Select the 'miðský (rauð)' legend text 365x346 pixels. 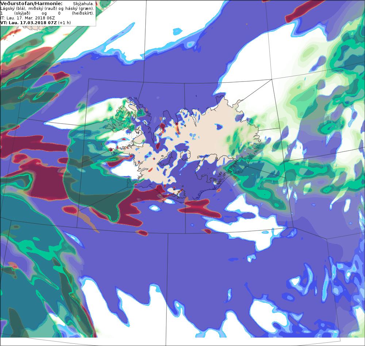point(42,8)
